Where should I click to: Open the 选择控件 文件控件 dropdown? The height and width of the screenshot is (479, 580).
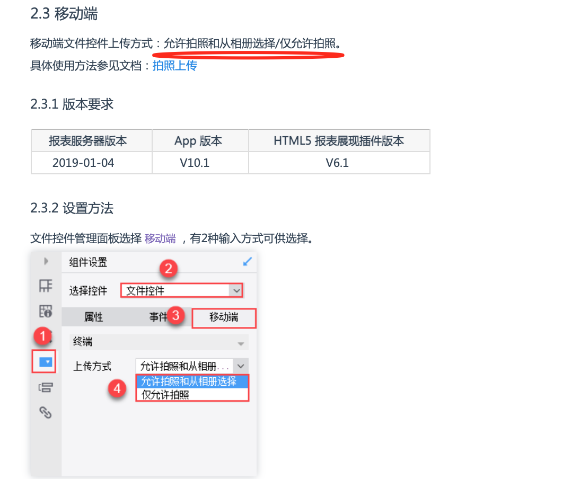pyautogui.click(x=182, y=290)
